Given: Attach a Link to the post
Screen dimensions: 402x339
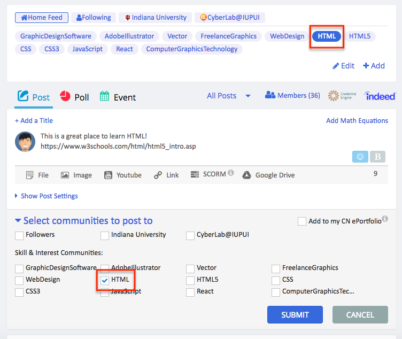Looking at the screenshot, I should pos(166,175).
